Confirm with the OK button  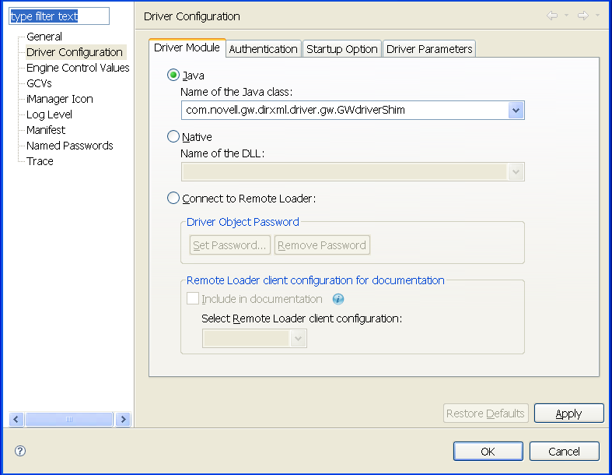click(488, 452)
